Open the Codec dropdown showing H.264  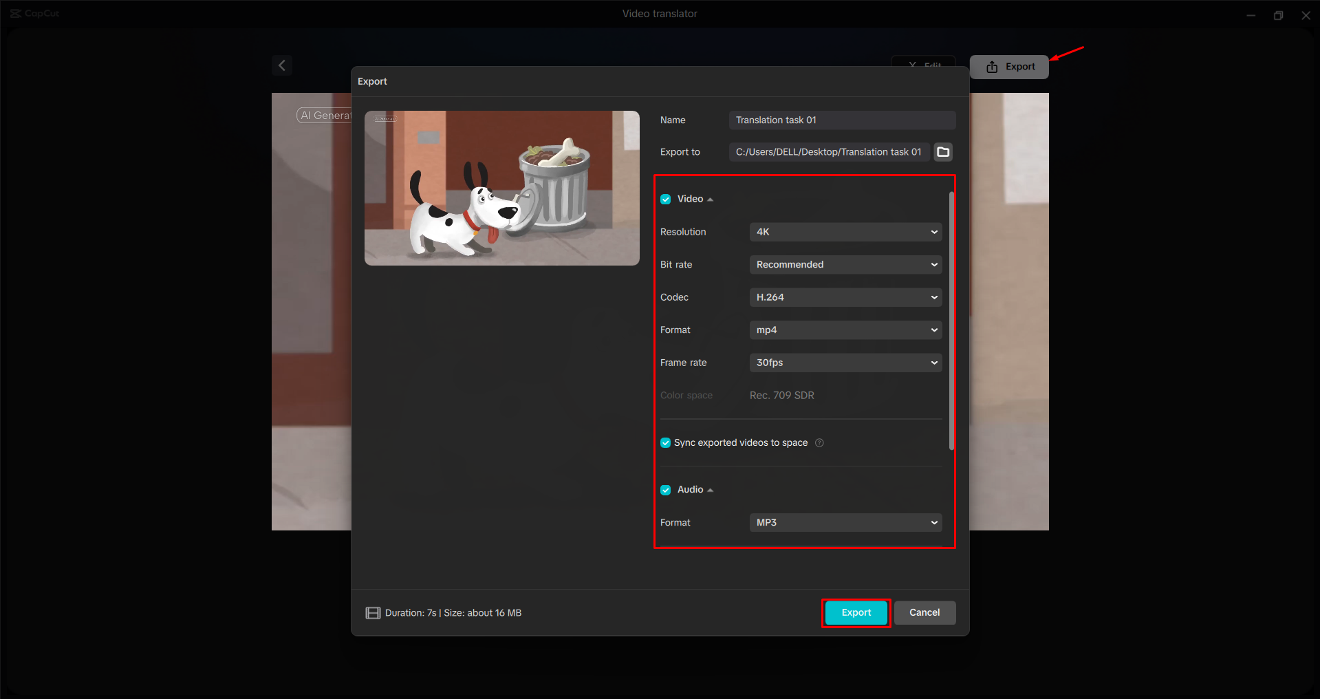click(x=845, y=297)
